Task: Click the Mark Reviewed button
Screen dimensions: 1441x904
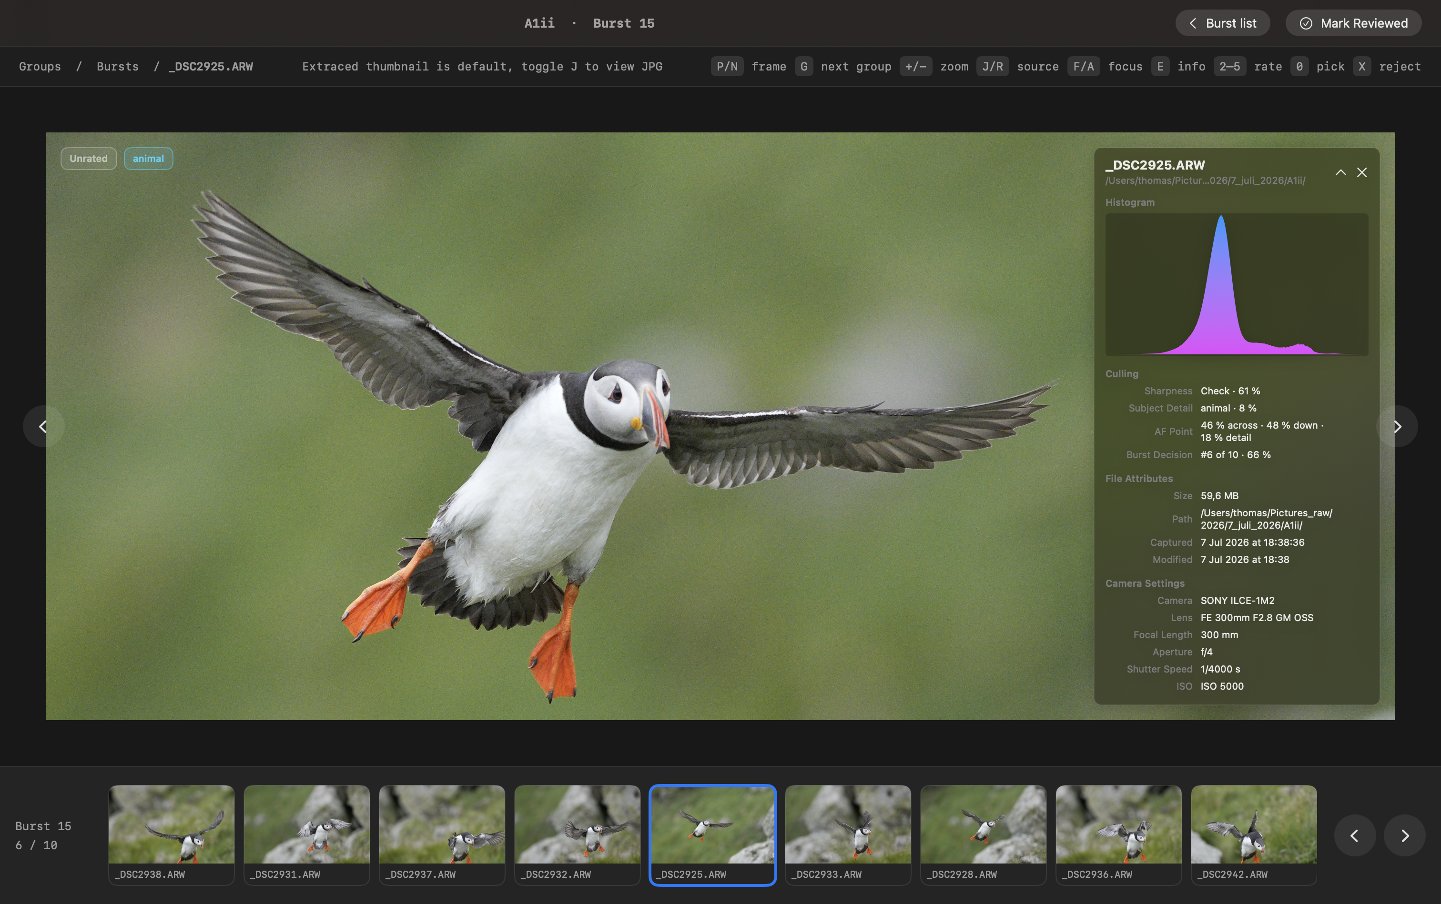Action: (1353, 23)
